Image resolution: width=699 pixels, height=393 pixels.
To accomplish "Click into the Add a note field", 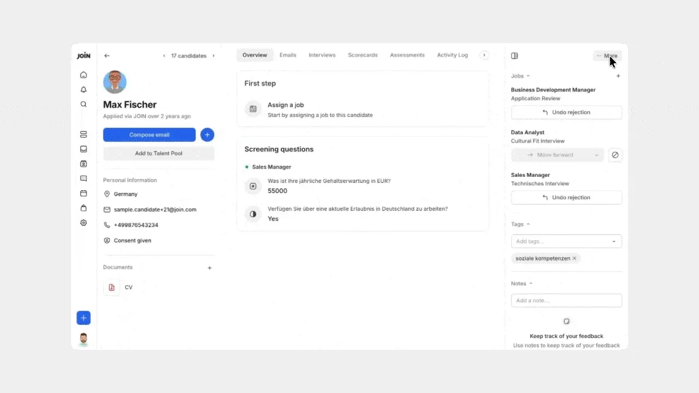I will [566, 301].
